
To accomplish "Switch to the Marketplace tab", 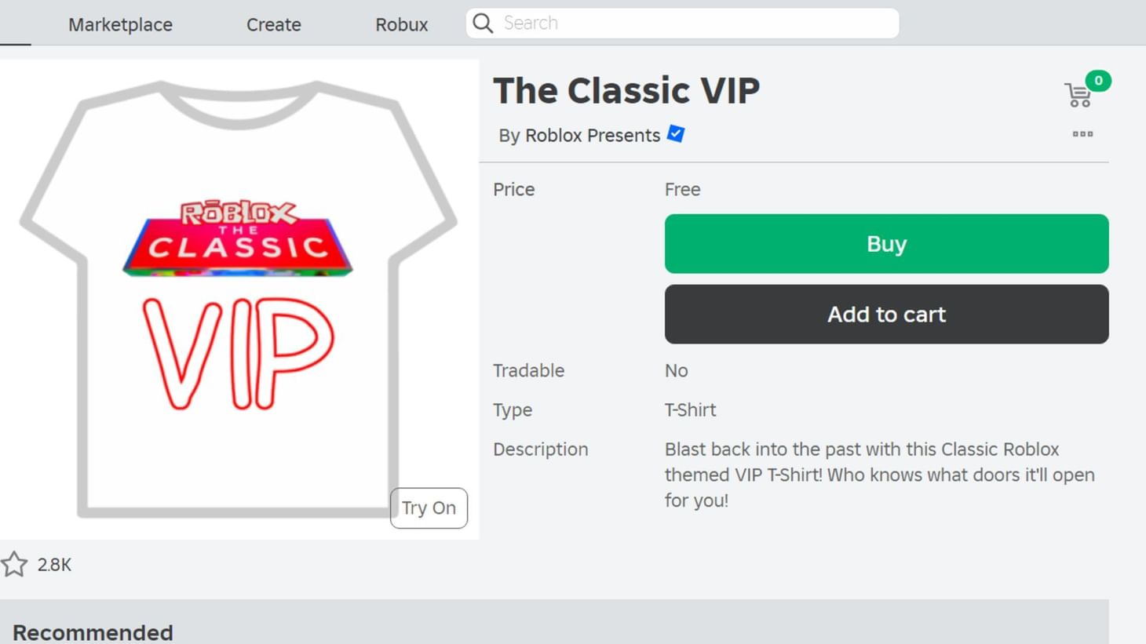I will tap(120, 24).
